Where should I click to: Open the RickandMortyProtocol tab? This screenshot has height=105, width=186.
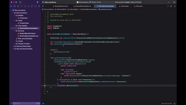click(60, 6)
